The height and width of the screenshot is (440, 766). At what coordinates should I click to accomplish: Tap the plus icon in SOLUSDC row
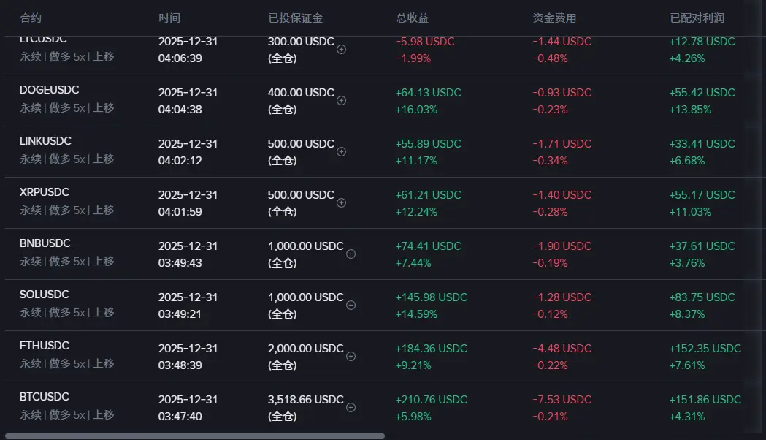click(x=351, y=306)
